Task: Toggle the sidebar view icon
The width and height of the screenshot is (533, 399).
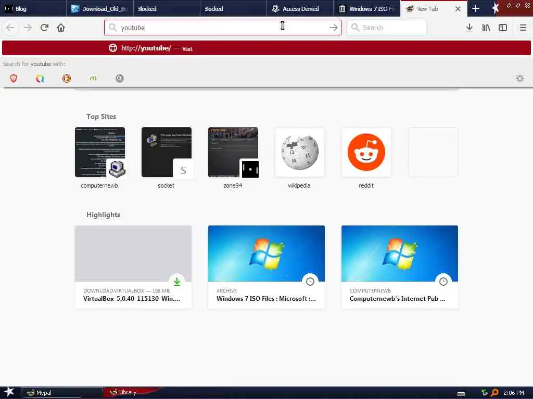Action: click(503, 28)
